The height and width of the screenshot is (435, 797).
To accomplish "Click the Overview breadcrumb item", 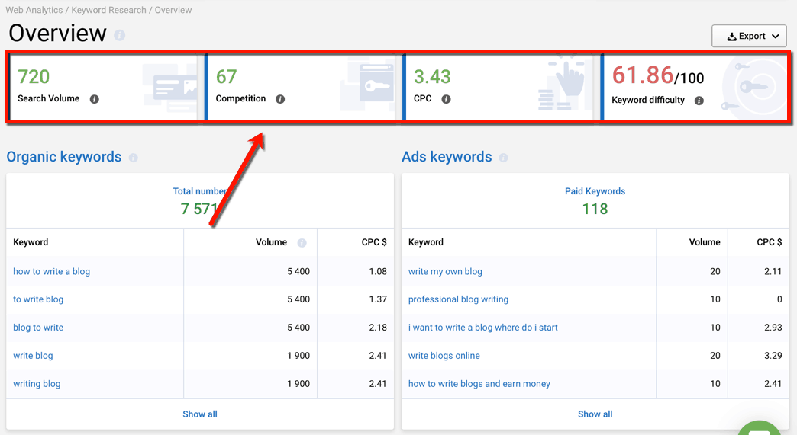I will coord(173,10).
